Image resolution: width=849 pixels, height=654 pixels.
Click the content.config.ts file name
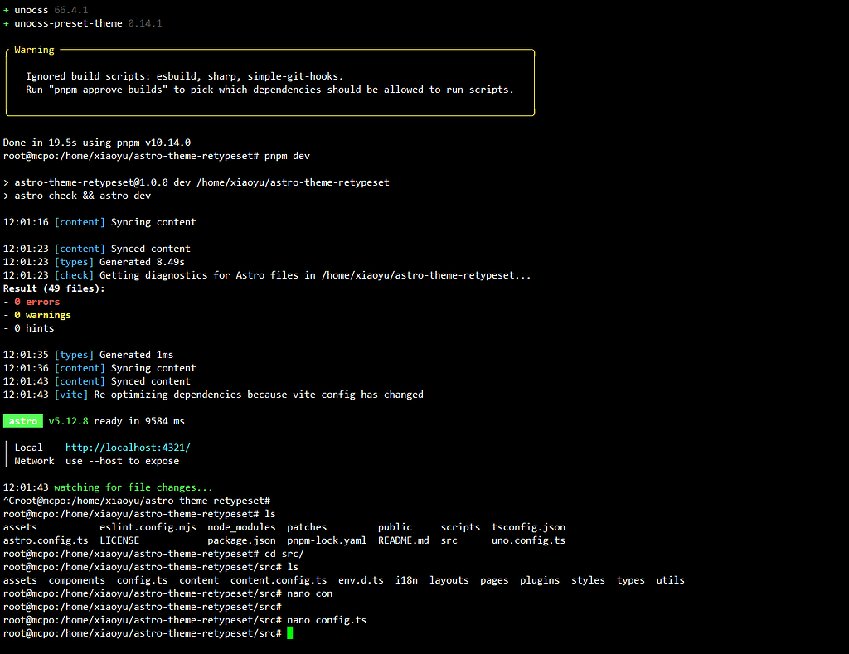coord(279,580)
